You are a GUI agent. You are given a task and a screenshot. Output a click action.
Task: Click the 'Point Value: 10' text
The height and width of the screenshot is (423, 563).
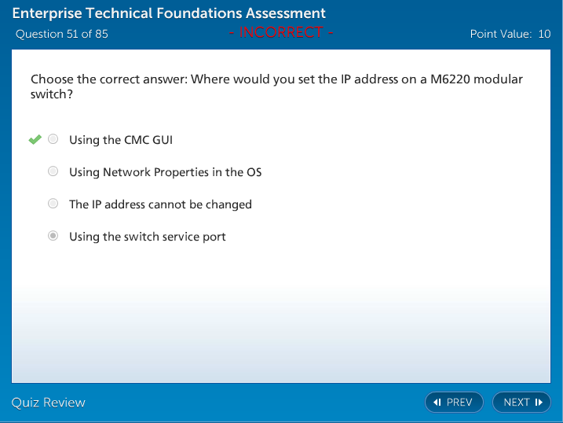(510, 34)
